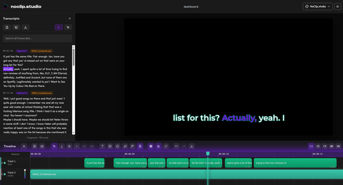The image size is (343, 185).
Task: Toggle Track 1 visibility green dot
Action: coord(5,163)
